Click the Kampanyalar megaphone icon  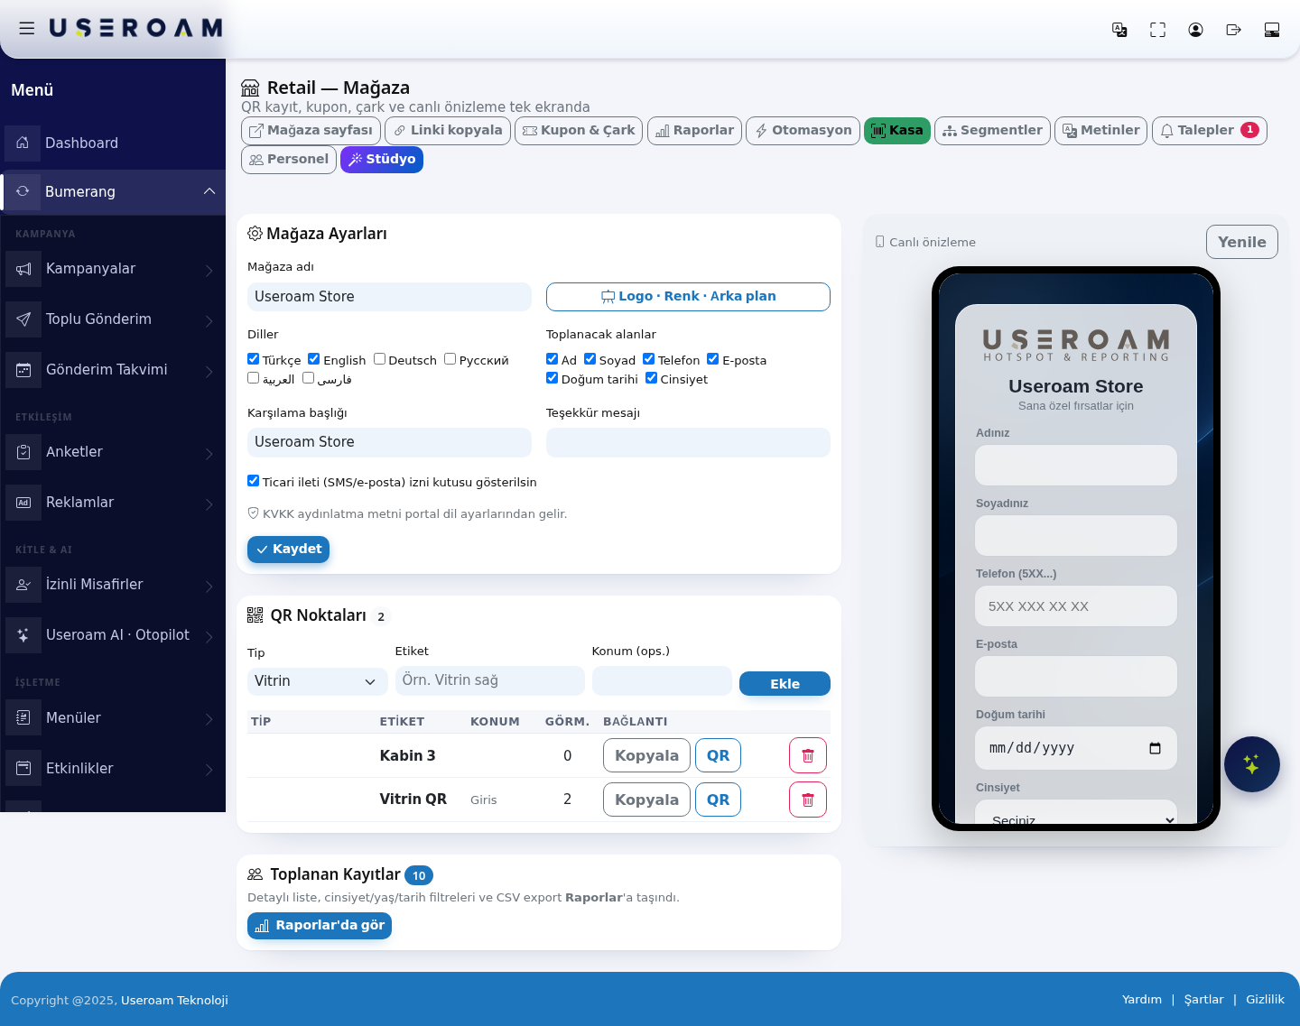point(23,269)
